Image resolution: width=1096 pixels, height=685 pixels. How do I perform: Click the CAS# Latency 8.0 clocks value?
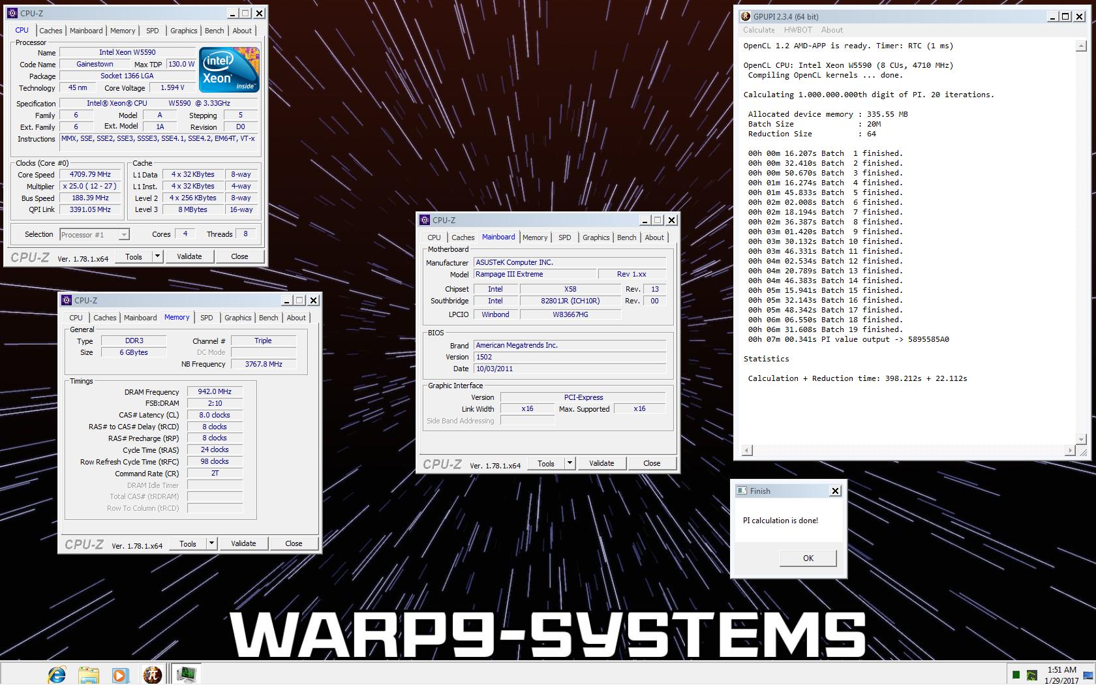(215, 415)
